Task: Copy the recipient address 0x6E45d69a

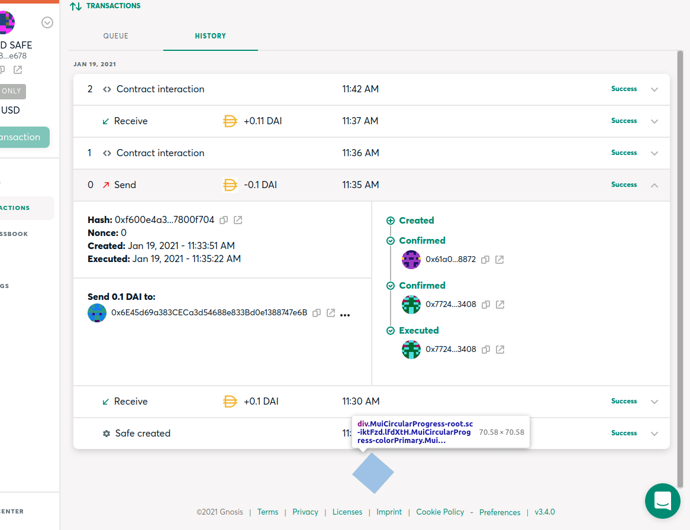Action: 317,313
